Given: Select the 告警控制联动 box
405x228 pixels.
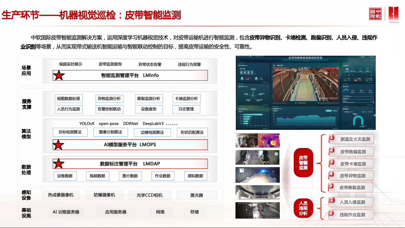Looking at the screenshot, I should [x=109, y=109].
